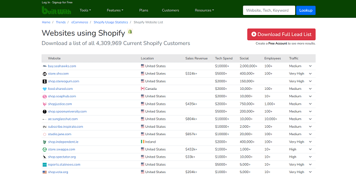Click the store.sho.com favicon

44,74
